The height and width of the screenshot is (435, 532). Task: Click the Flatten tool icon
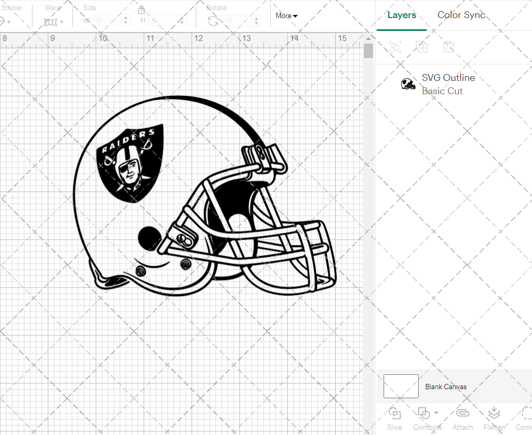click(x=494, y=414)
